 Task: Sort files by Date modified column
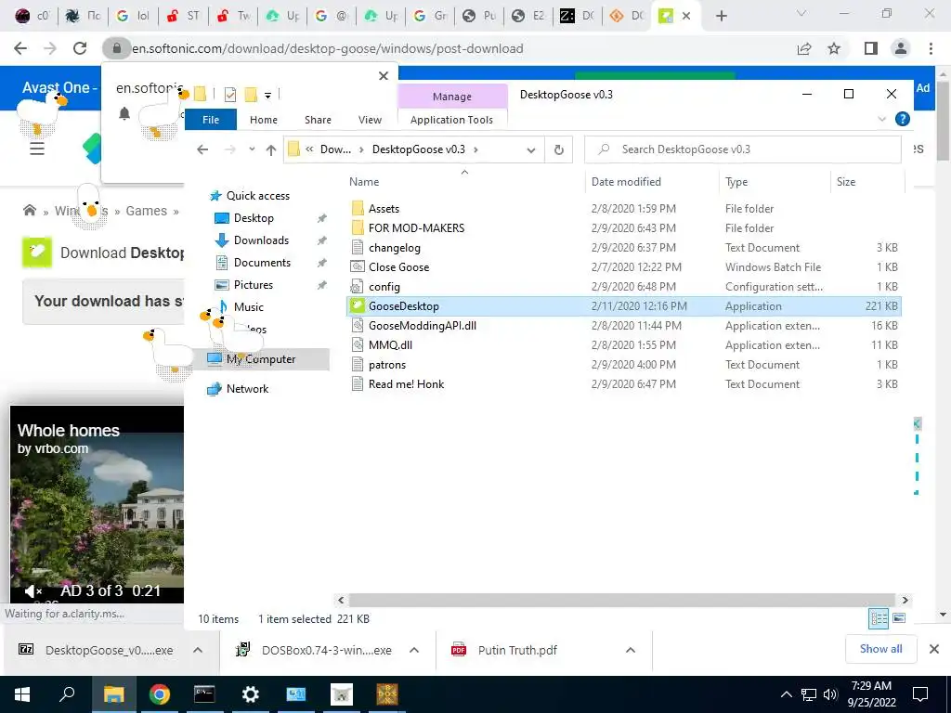click(626, 182)
